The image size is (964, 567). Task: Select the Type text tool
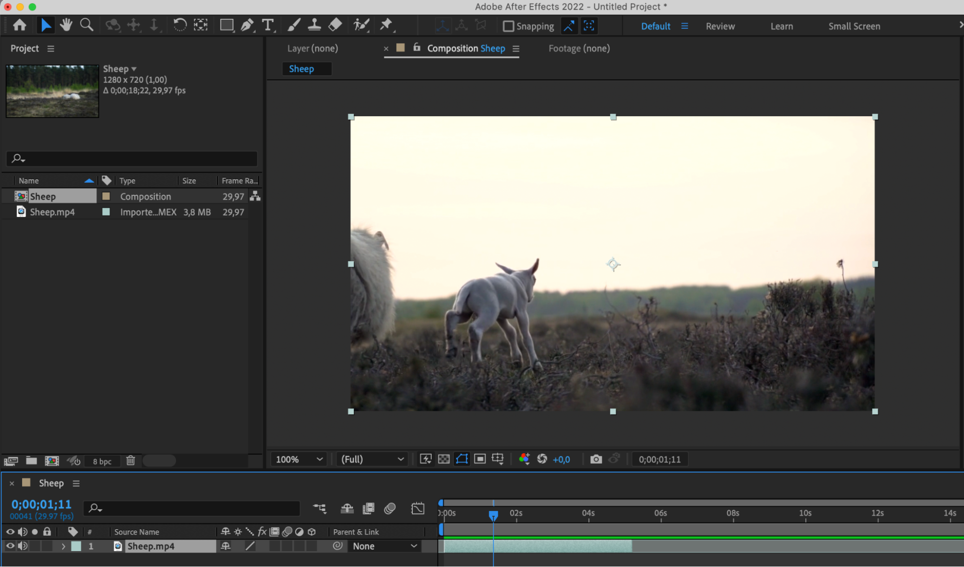pos(267,25)
